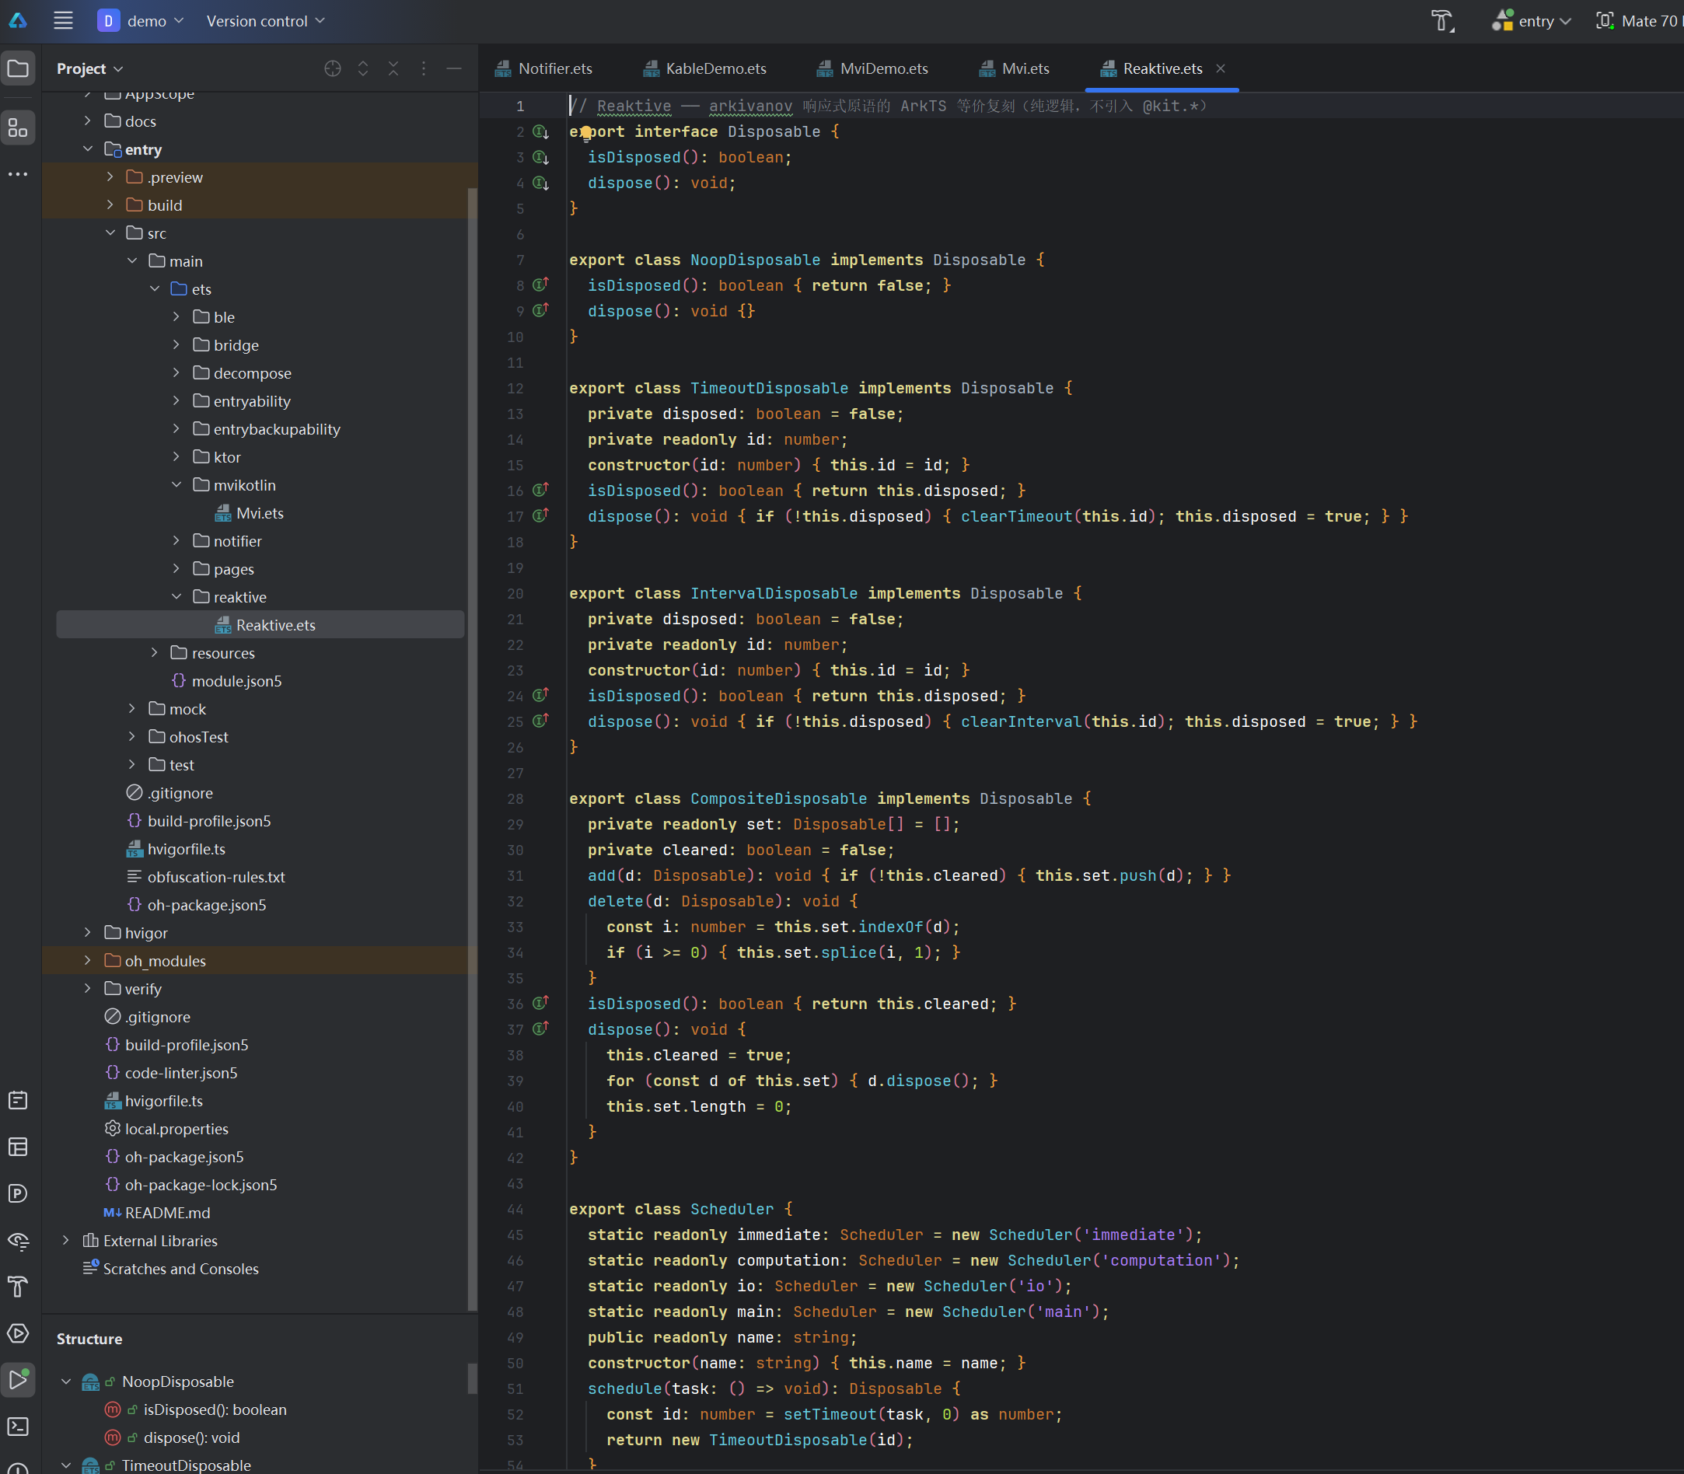This screenshot has width=1684, height=1474.
Task: Click the Build hammer icon in top toolbar
Action: point(1442,20)
